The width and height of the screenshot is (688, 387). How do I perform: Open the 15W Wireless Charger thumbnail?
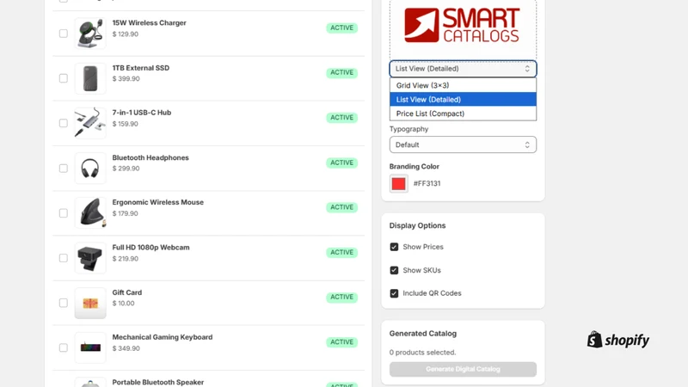pos(90,34)
